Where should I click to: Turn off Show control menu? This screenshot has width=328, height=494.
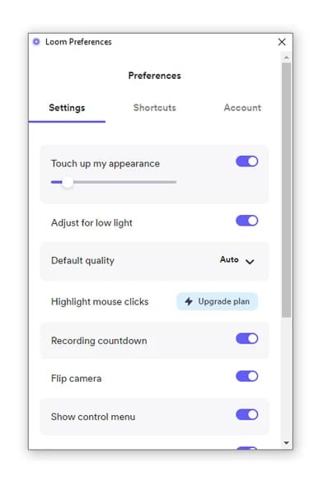pyautogui.click(x=247, y=415)
